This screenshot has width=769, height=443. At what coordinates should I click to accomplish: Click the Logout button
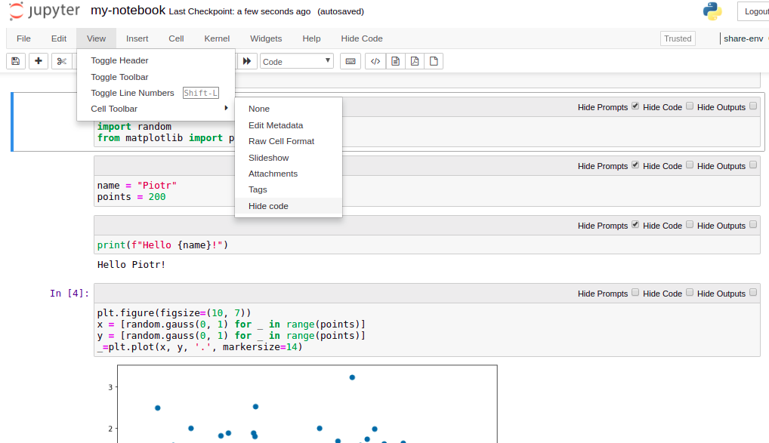click(x=758, y=11)
